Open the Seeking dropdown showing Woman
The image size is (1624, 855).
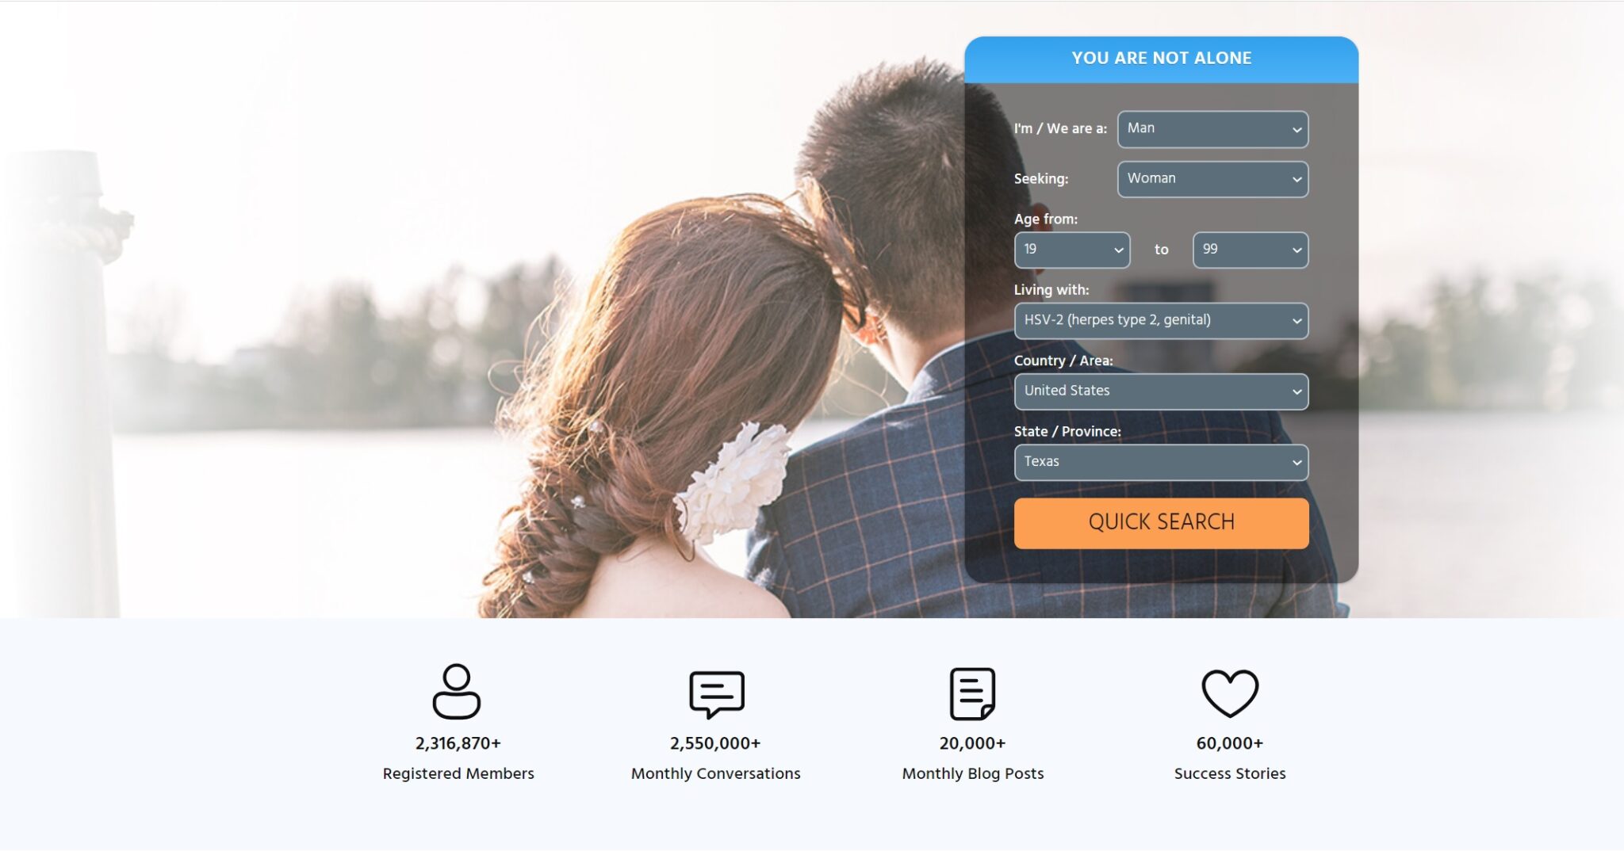coord(1212,178)
